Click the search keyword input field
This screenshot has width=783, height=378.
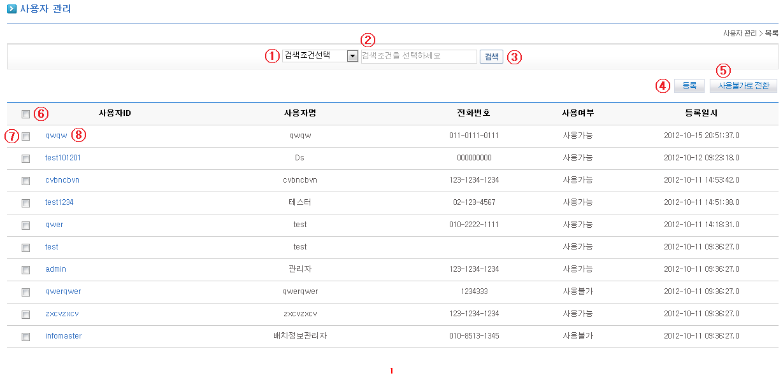click(x=419, y=56)
